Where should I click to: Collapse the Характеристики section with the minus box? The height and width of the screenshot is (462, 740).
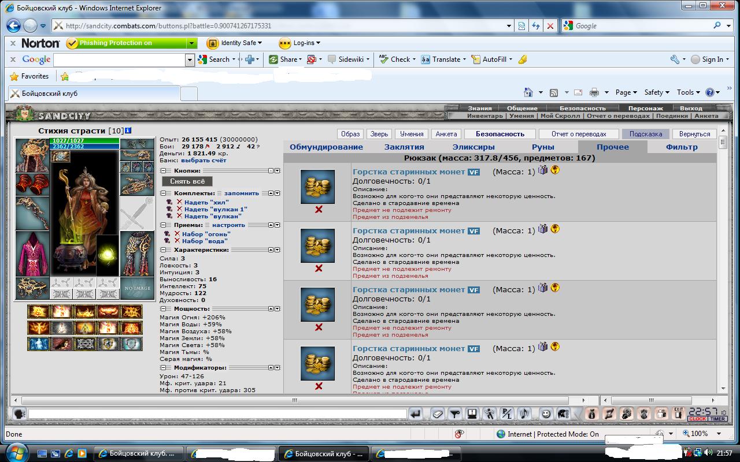[x=163, y=250]
